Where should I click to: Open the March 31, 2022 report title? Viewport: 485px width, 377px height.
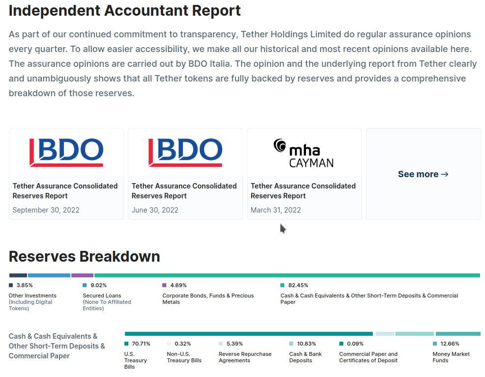point(303,191)
